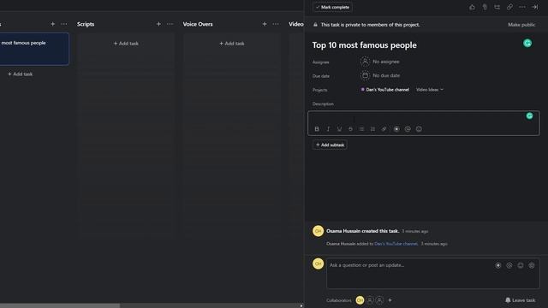Click Leave task button
The height and width of the screenshot is (308, 548).
[520, 300]
